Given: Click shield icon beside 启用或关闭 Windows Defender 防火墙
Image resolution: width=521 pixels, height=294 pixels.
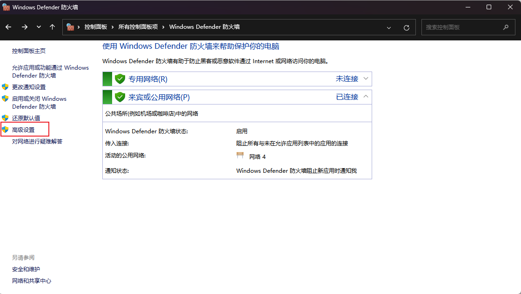Looking at the screenshot, I should point(5,98).
